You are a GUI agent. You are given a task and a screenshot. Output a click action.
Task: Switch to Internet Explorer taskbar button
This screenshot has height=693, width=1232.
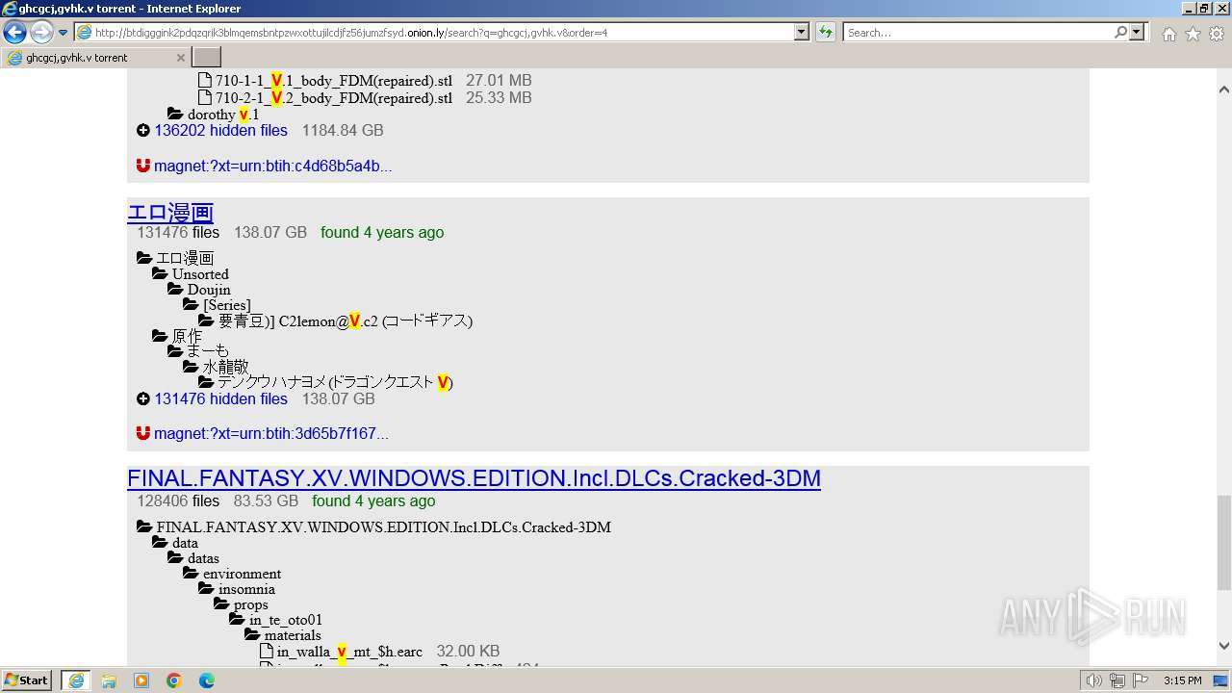[76, 680]
